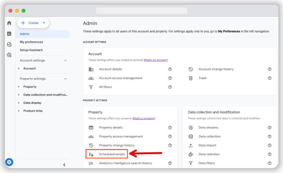Viewport: 283px width, 173px height.
Task: Click the Property access management people icon
Action: [x=91, y=137]
